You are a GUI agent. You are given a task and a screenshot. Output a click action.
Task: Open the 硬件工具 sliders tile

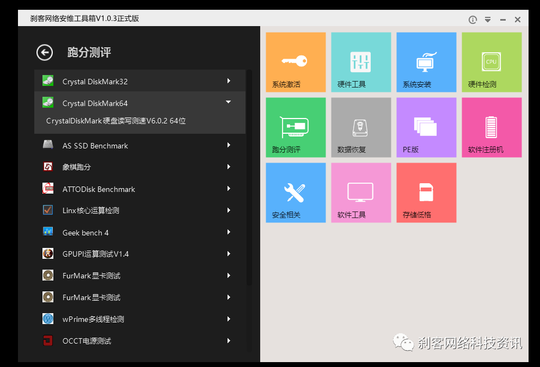click(361, 63)
